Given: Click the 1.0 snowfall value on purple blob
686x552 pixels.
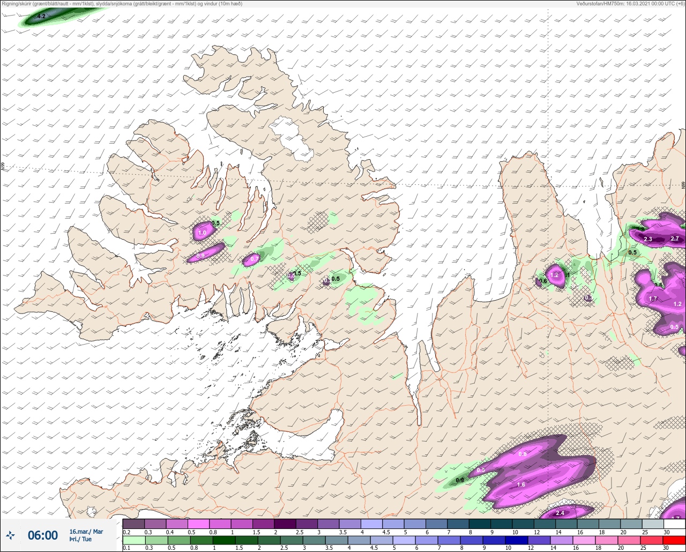Looking at the screenshot, I should [202, 233].
